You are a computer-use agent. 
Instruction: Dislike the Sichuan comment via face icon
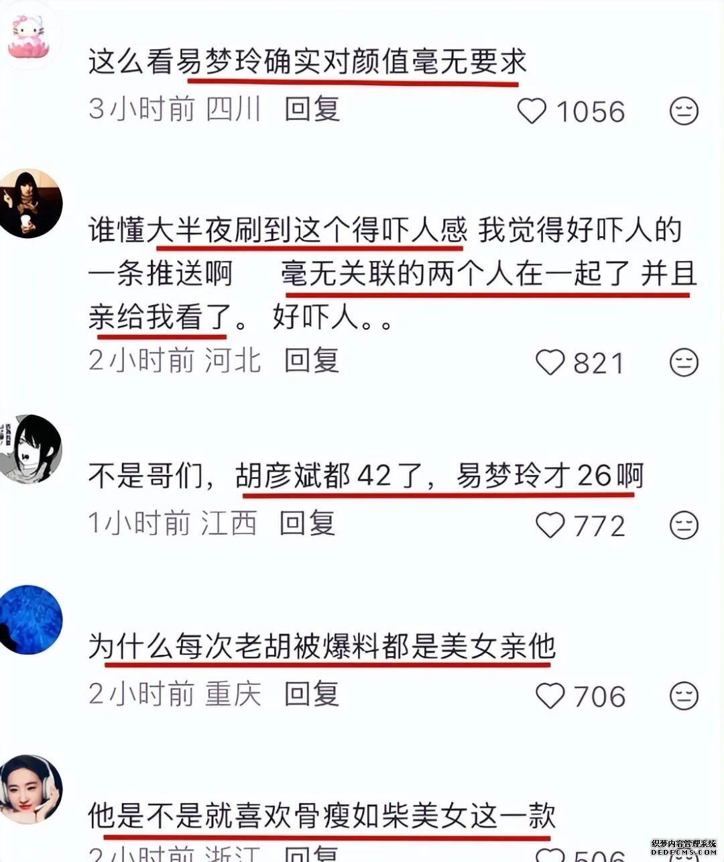684,111
